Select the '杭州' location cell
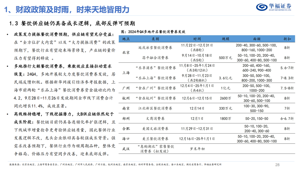 (126, 98)
